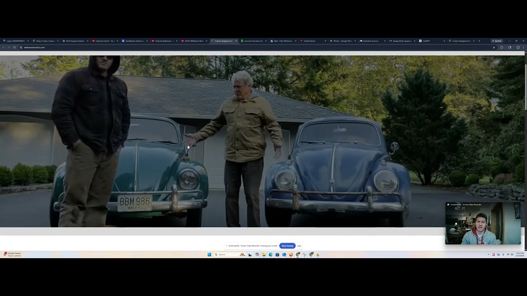Hide the Screencastify sharing notification

click(299, 246)
